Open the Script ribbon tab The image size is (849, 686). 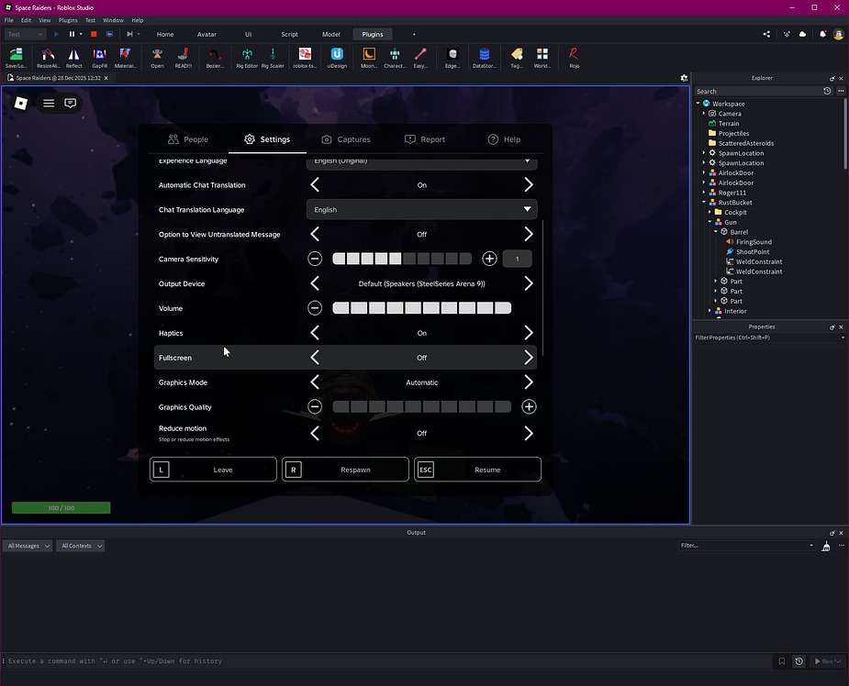tap(289, 34)
